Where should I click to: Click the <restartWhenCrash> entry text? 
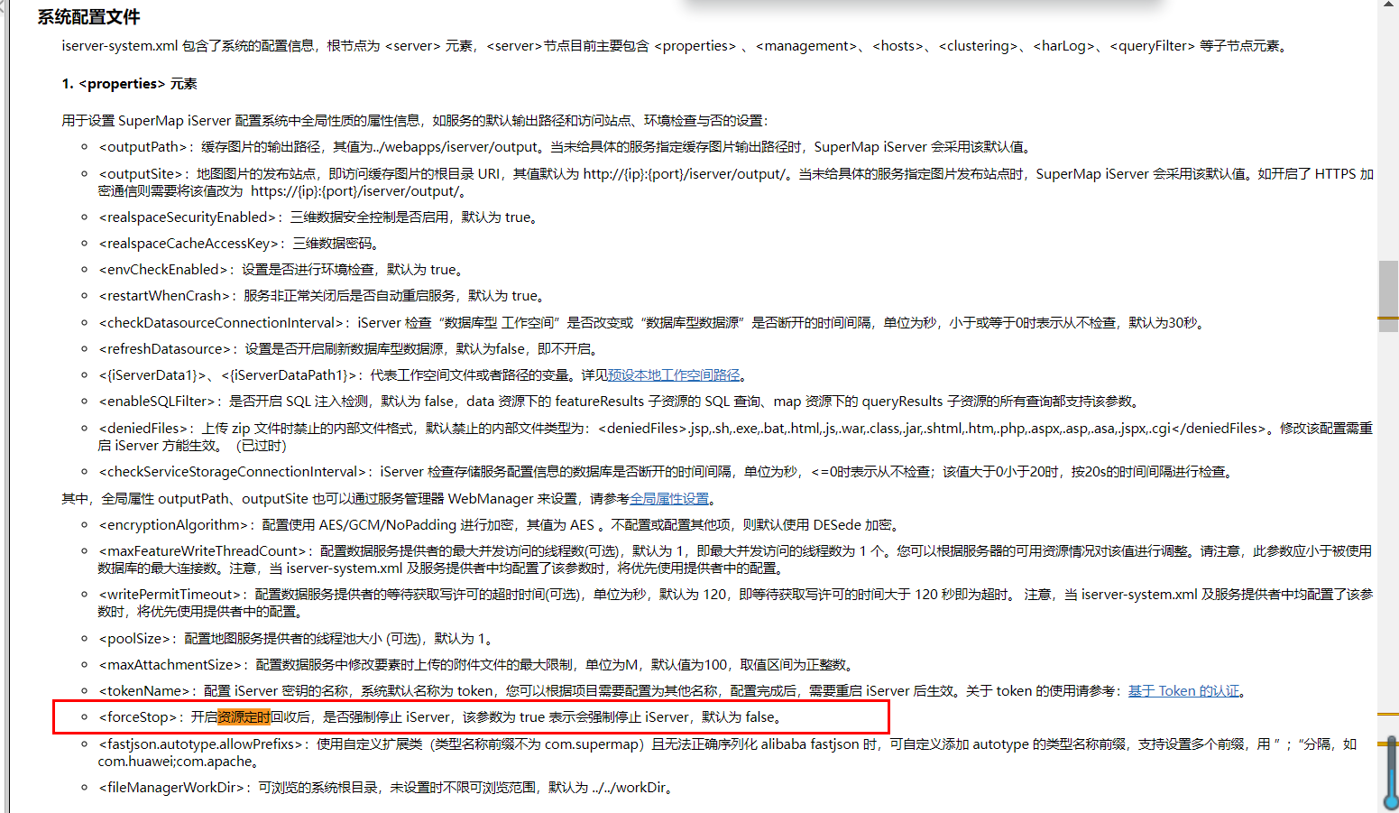[x=323, y=296]
